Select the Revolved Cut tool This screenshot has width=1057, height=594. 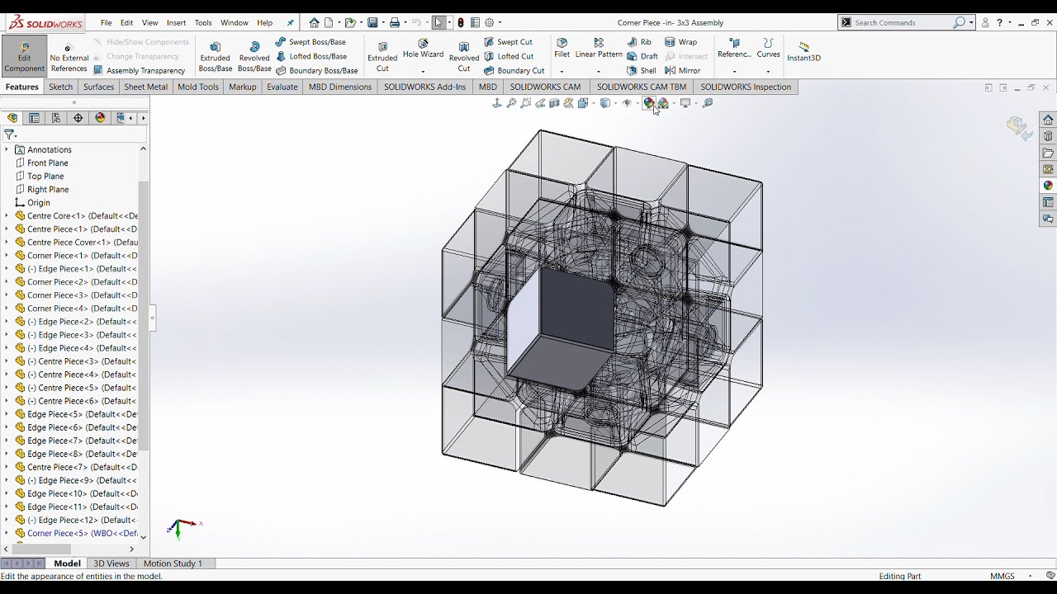464,57
